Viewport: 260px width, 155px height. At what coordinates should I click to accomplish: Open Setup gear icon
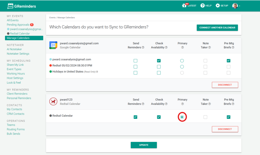click(218, 6)
